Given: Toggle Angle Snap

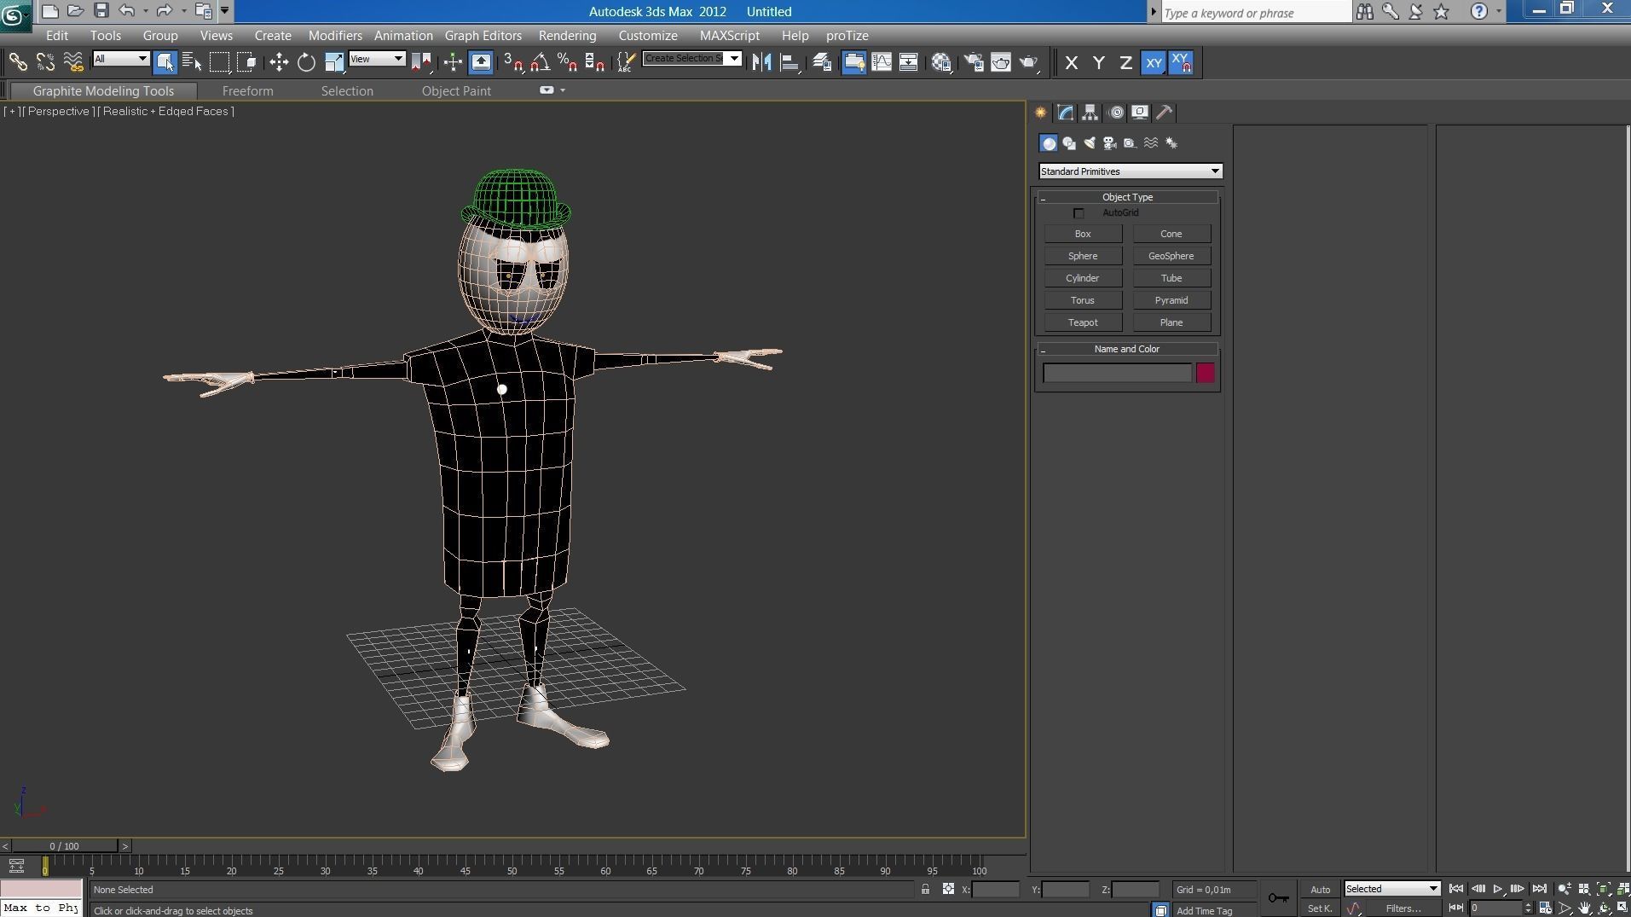Looking at the screenshot, I should pyautogui.click(x=541, y=62).
